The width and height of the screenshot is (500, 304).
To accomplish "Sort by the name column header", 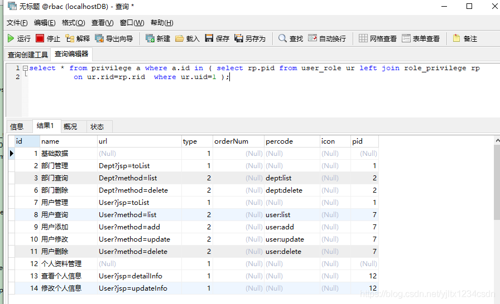I will [x=69, y=141].
